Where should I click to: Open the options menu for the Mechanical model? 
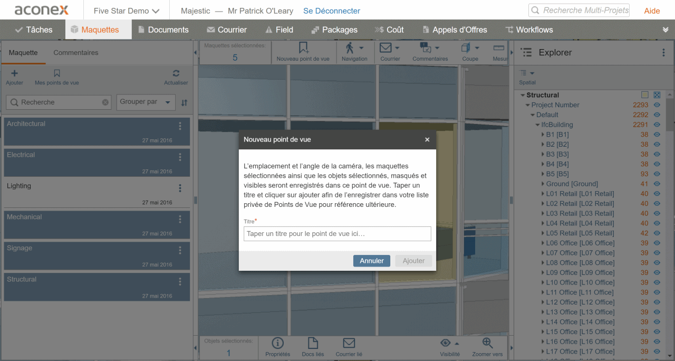(180, 220)
